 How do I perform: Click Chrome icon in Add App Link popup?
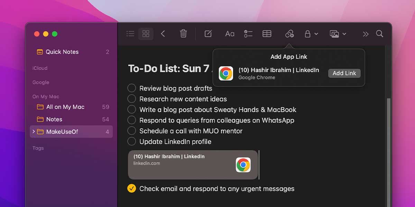[226, 73]
